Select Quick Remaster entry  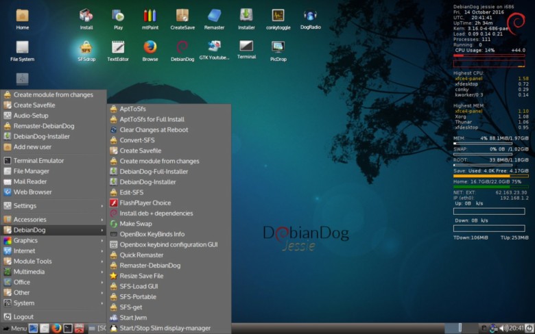169,255
